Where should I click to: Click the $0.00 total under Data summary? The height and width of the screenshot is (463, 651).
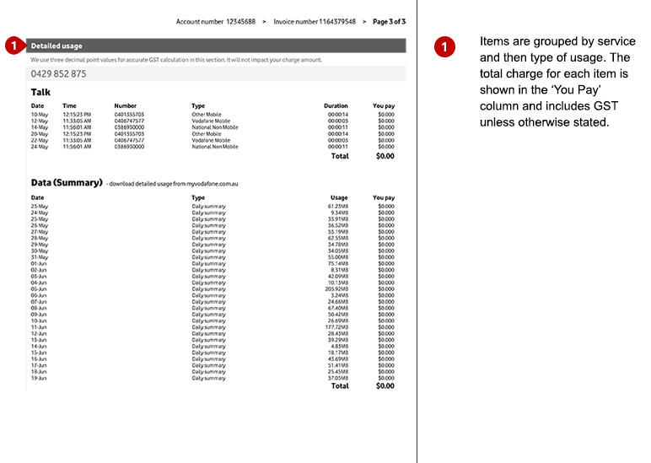[x=385, y=386]
